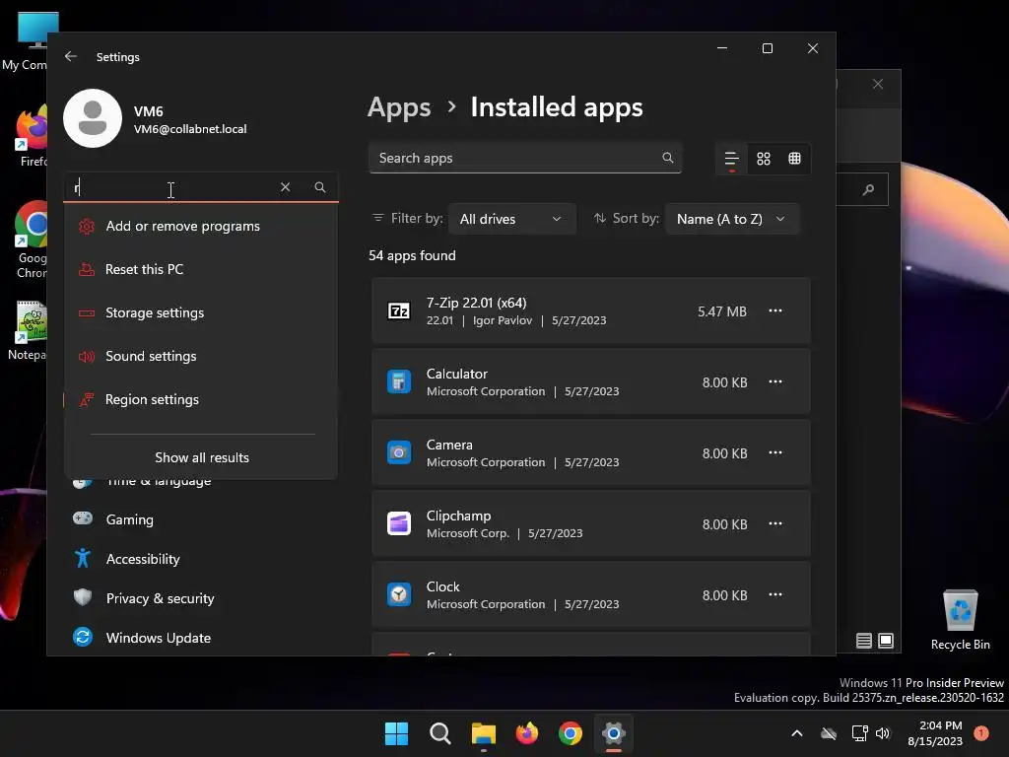Viewport: 1009px width, 757px height.
Task: Select Reset this PC suggestion
Action: 201,269
